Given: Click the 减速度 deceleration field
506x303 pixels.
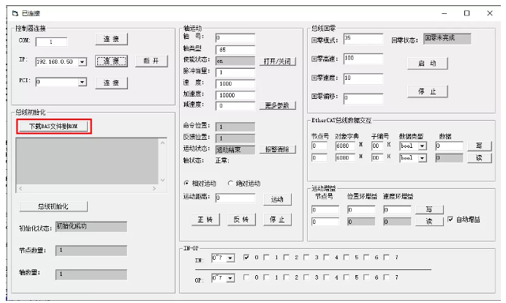Looking at the screenshot, I should pyautogui.click(x=235, y=105).
